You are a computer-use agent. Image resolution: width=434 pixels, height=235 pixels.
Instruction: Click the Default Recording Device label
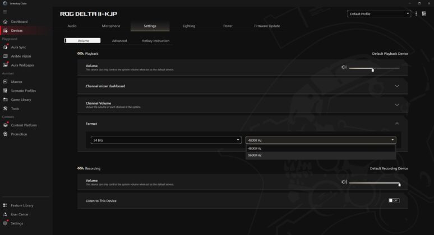(x=389, y=168)
